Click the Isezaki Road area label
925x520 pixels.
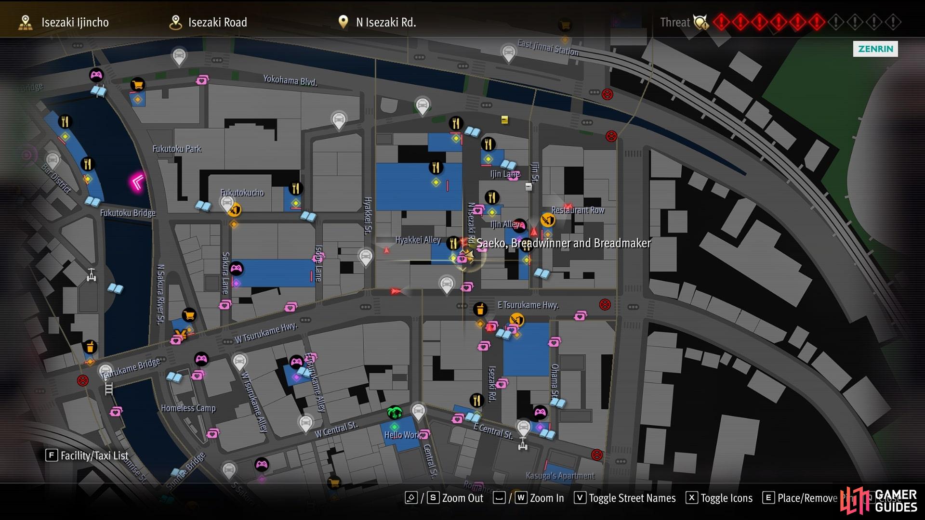click(x=218, y=22)
